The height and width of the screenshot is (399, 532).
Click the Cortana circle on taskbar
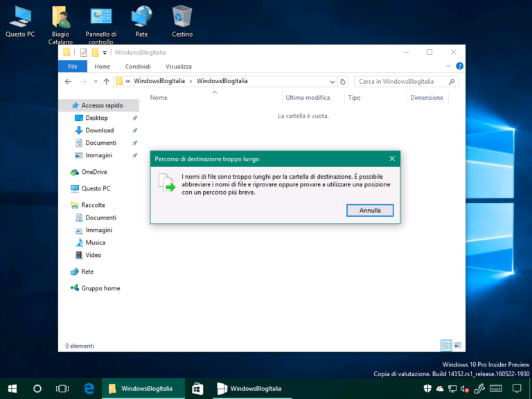[37, 389]
